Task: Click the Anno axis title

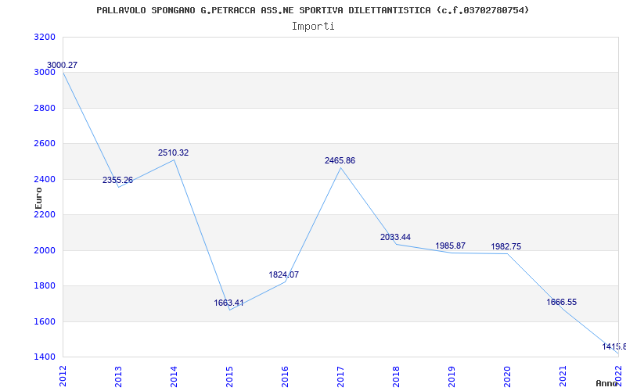Action: pyautogui.click(x=606, y=383)
